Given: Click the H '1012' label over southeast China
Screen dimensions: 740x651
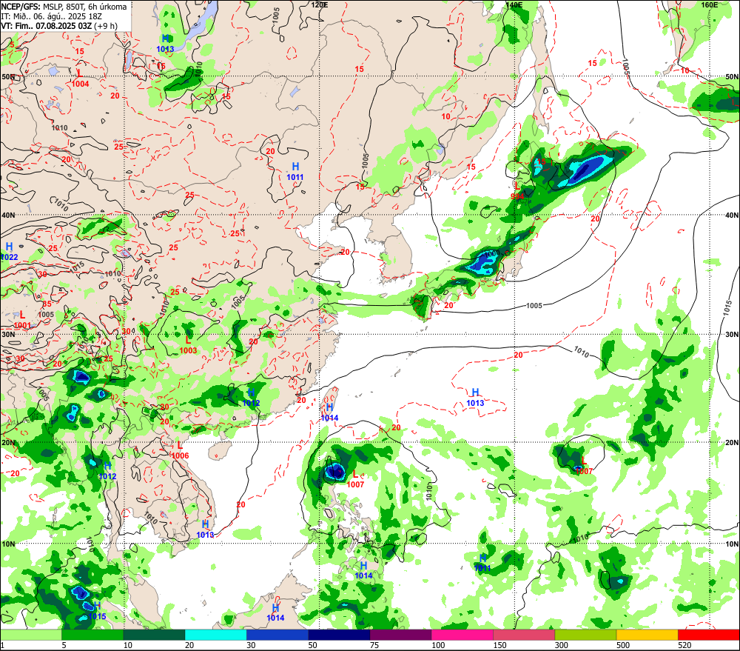Looking at the screenshot, I should [x=251, y=404].
